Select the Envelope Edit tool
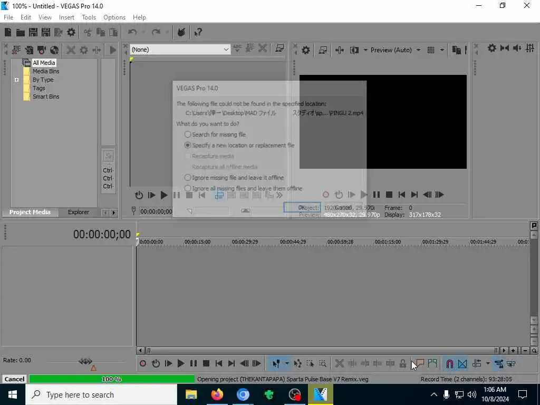This screenshot has height=405, width=540. 297,363
